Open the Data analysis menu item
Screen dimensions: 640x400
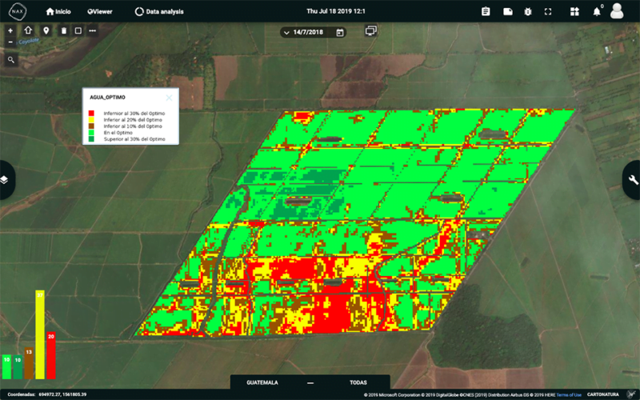[x=159, y=11]
